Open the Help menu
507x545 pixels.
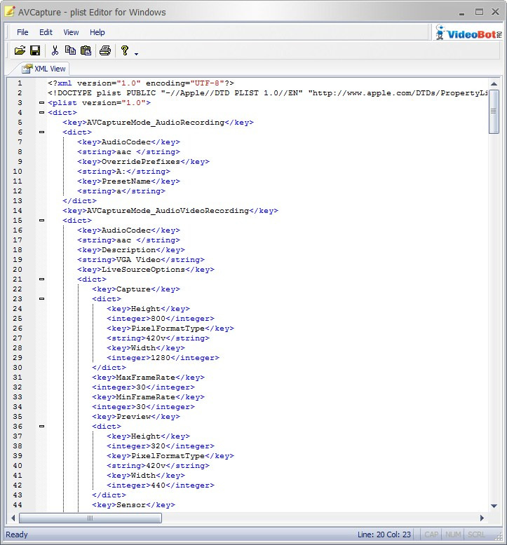coord(97,32)
